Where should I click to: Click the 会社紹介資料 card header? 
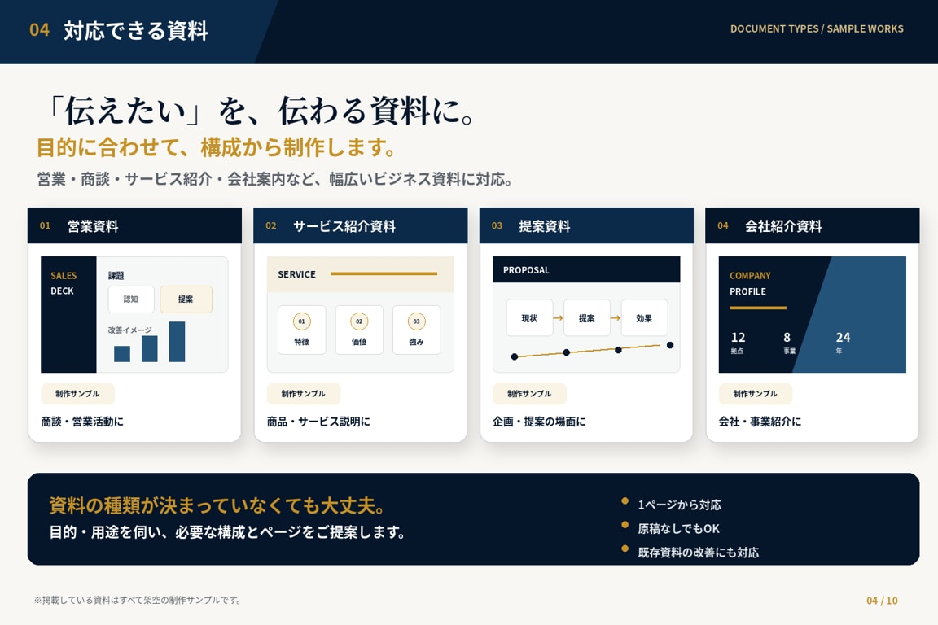(x=812, y=225)
